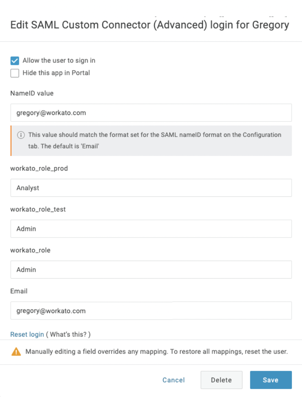Select the workato_role_test input field
The image size is (302, 397).
click(x=151, y=229)
